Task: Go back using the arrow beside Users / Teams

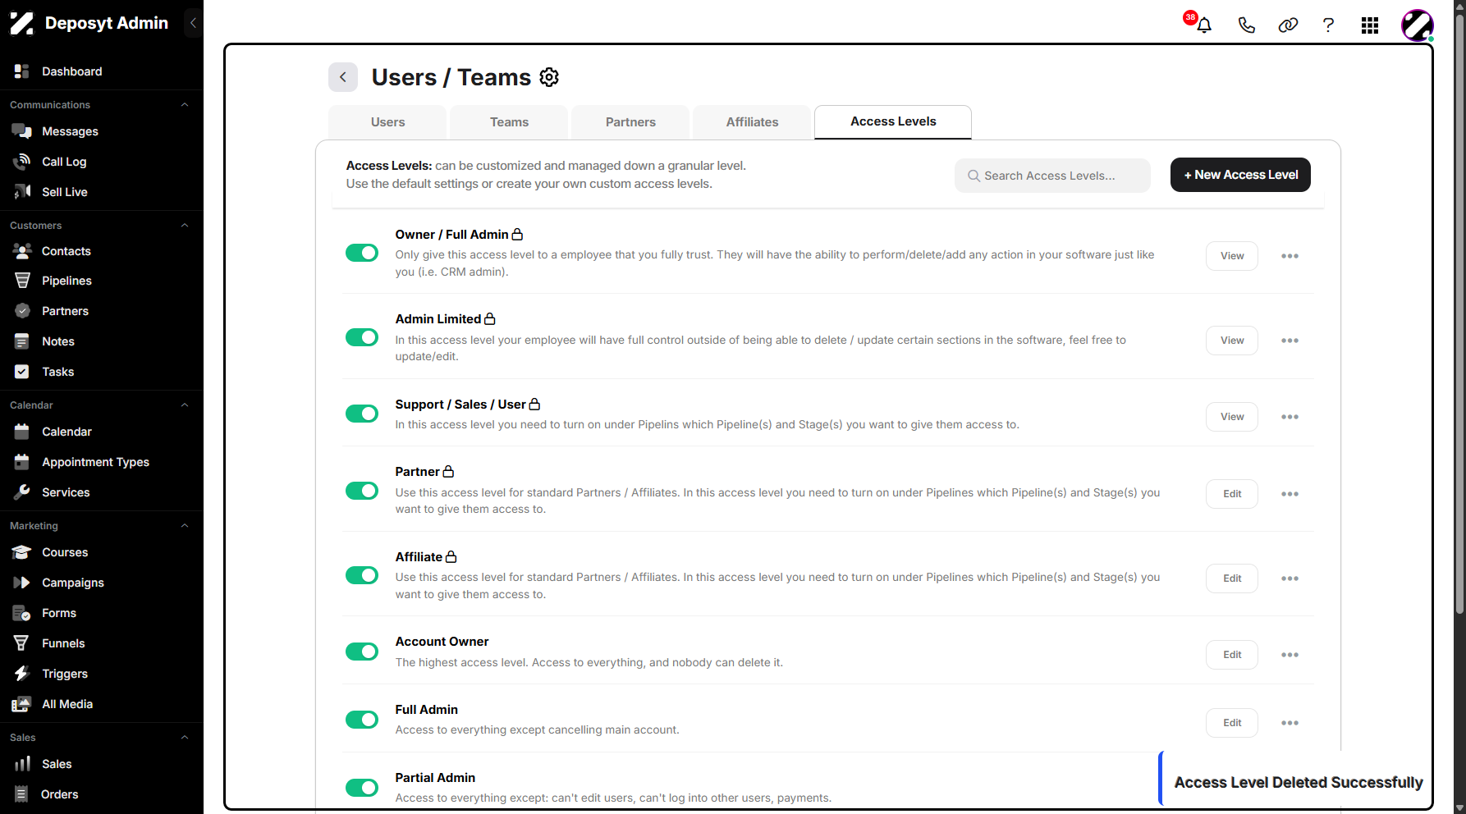Action: tap(343, 77)
